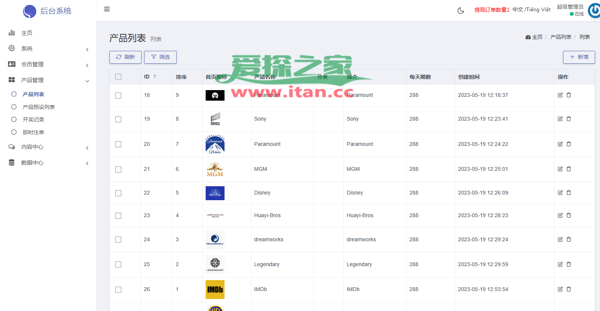Delete product with ID 20
This screenshot has width=600, height=311.
click(569, 144)
